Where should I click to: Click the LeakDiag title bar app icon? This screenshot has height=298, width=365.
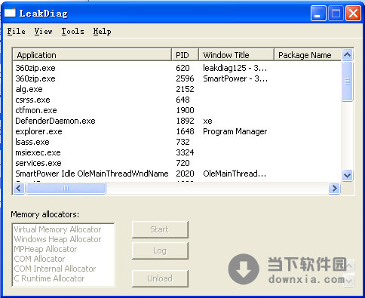click(x=10, y=13)
